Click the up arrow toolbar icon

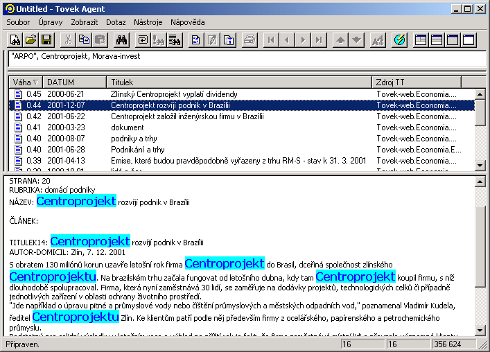click(x=340, y=40)
